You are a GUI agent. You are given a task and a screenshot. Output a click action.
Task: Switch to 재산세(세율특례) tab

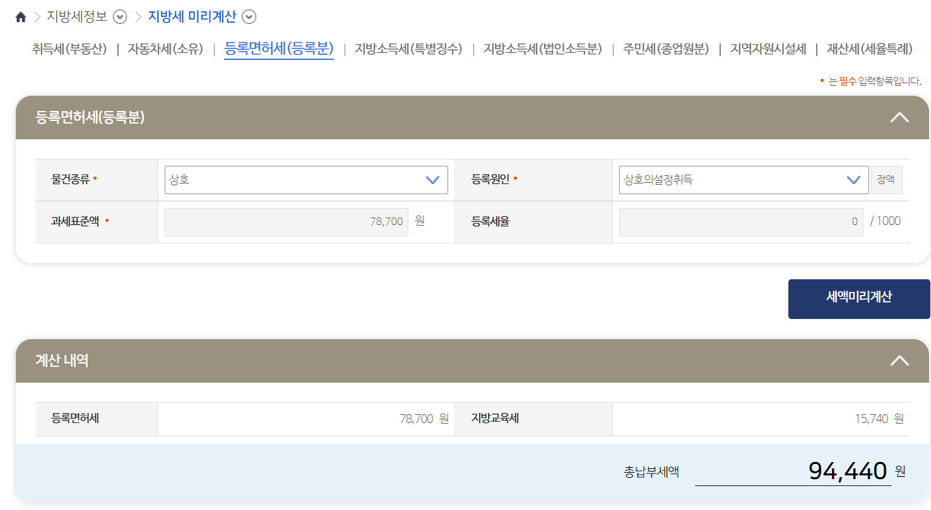[x=870, y=49]
